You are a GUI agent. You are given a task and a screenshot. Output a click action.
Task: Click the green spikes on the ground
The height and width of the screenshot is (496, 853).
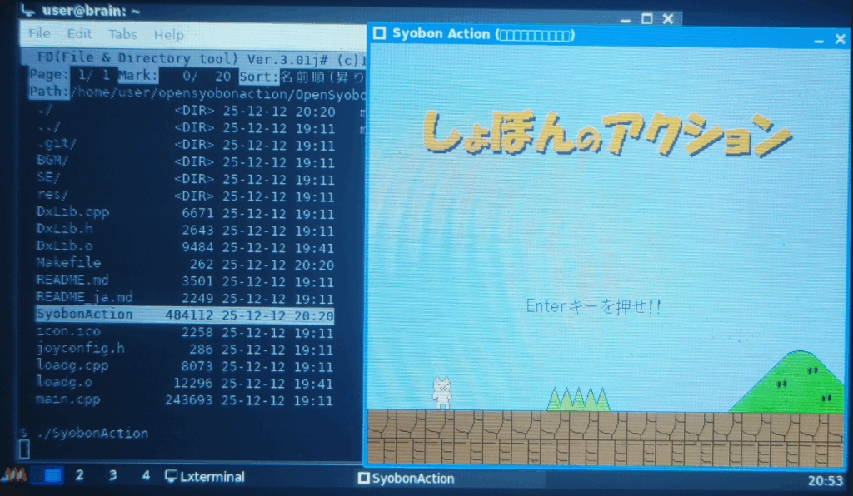pyautogui.click(x=578, y=399)
